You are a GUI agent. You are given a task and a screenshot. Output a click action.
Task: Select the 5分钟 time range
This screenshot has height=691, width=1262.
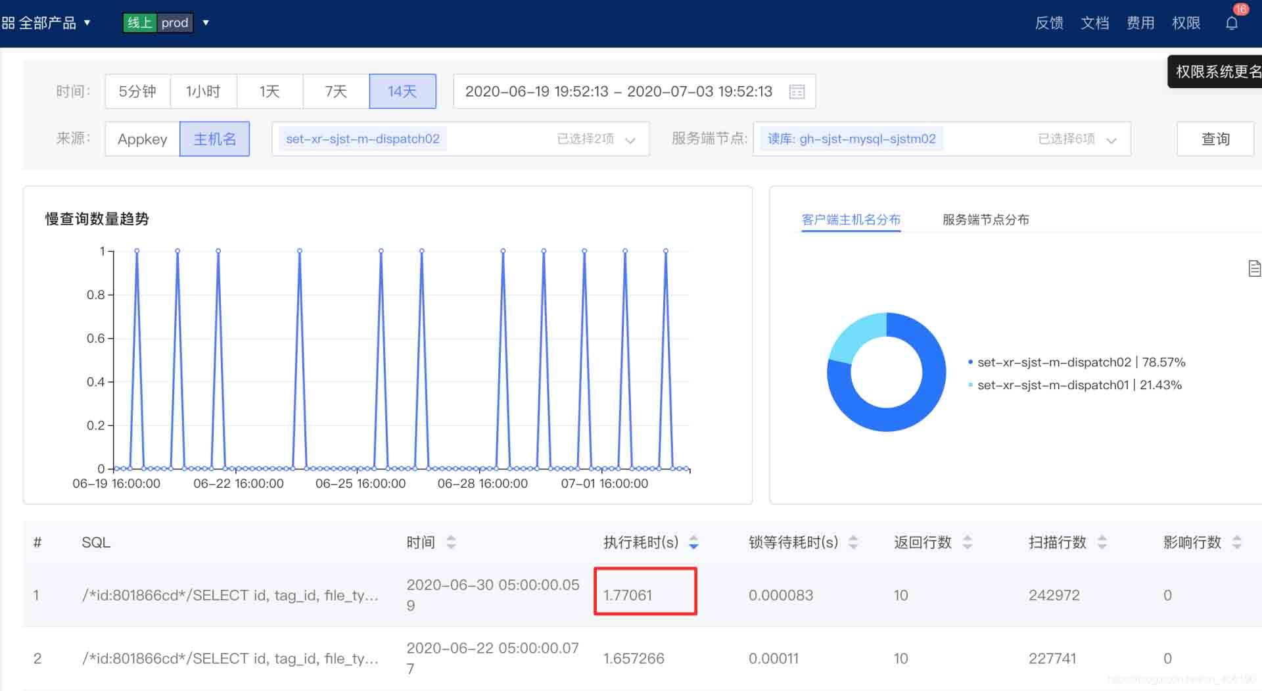pos(137,91)
